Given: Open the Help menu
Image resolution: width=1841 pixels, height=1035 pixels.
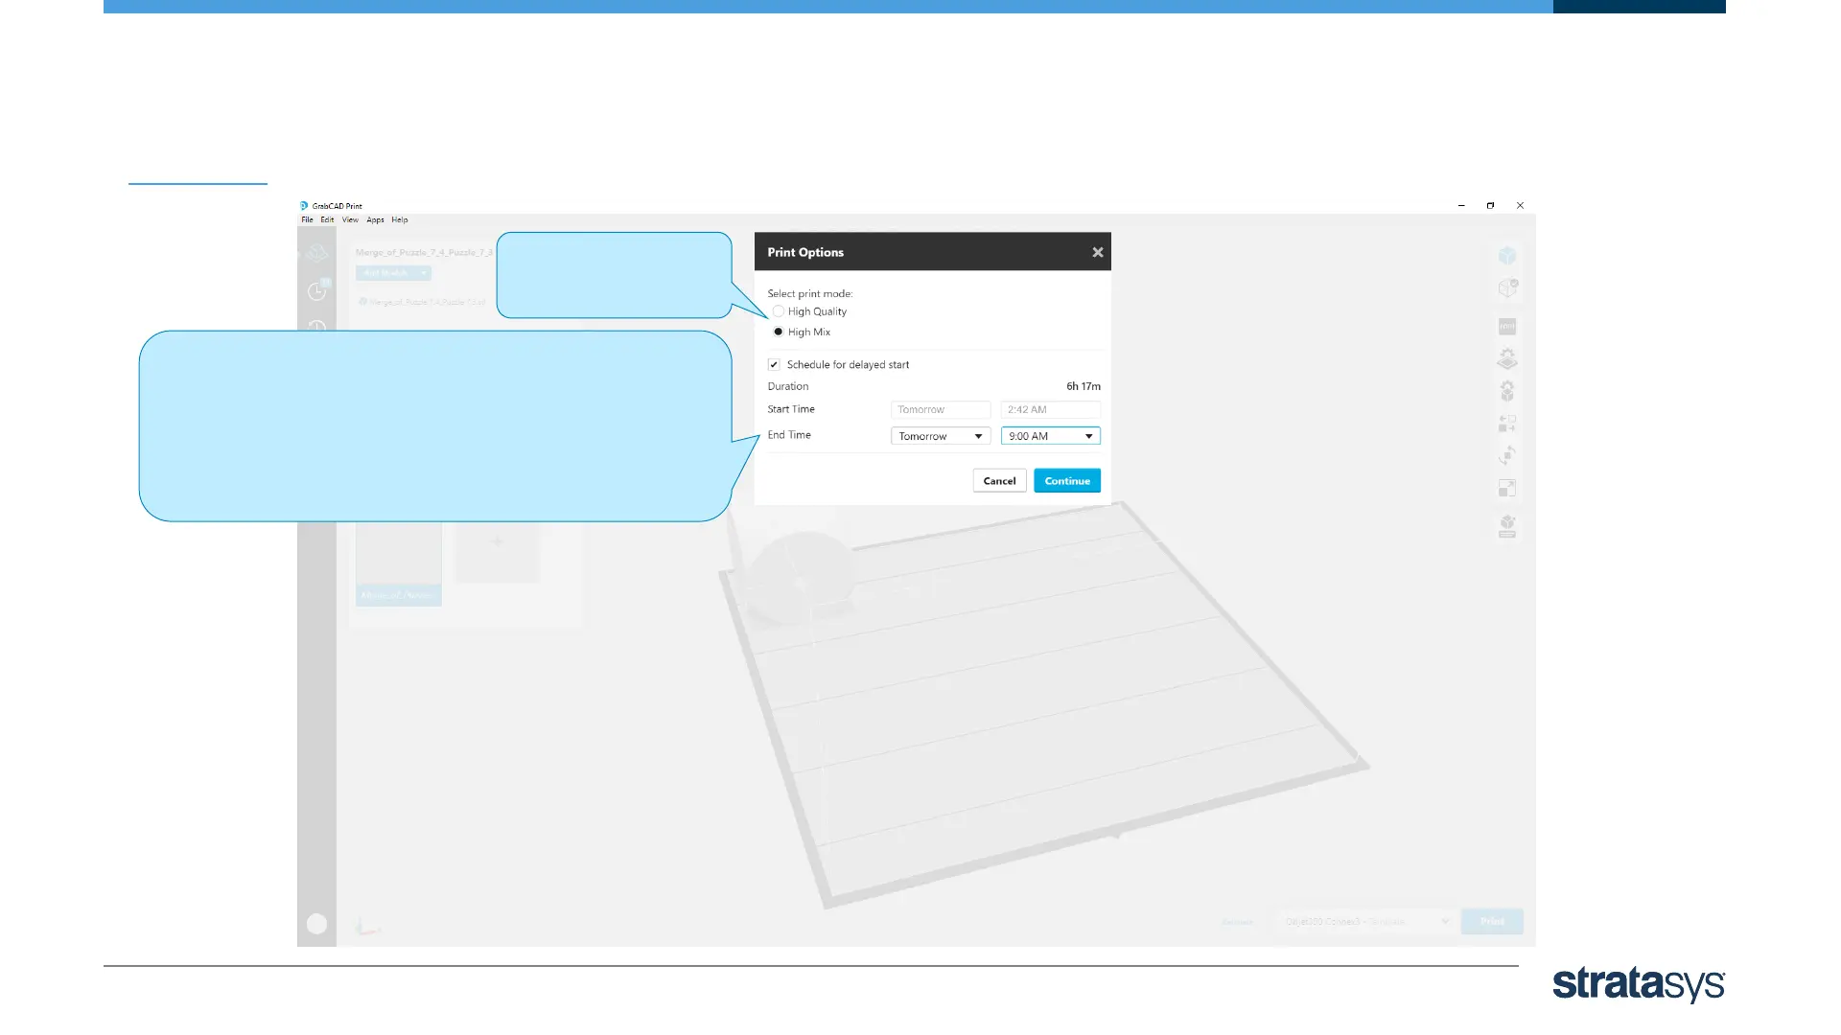Looking at the screenshot, I should click(x=400, y=219).
